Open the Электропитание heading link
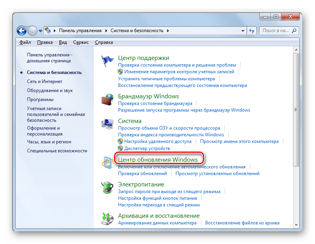This screenshot has height=244, width=315. (141, 184)
